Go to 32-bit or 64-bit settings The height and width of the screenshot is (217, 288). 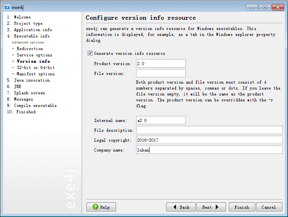pyautogui.click(x=36, y=68)
